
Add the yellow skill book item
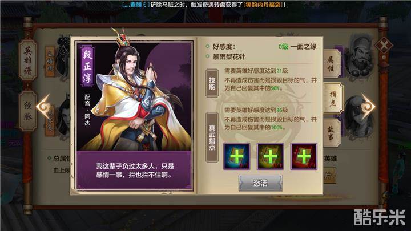pos(270,156)
